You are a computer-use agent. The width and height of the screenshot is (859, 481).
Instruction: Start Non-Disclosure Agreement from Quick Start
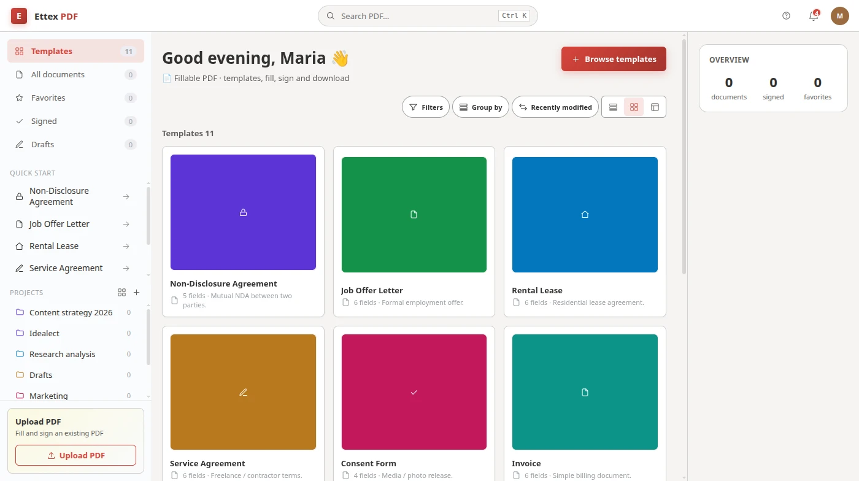click(74, 196)
